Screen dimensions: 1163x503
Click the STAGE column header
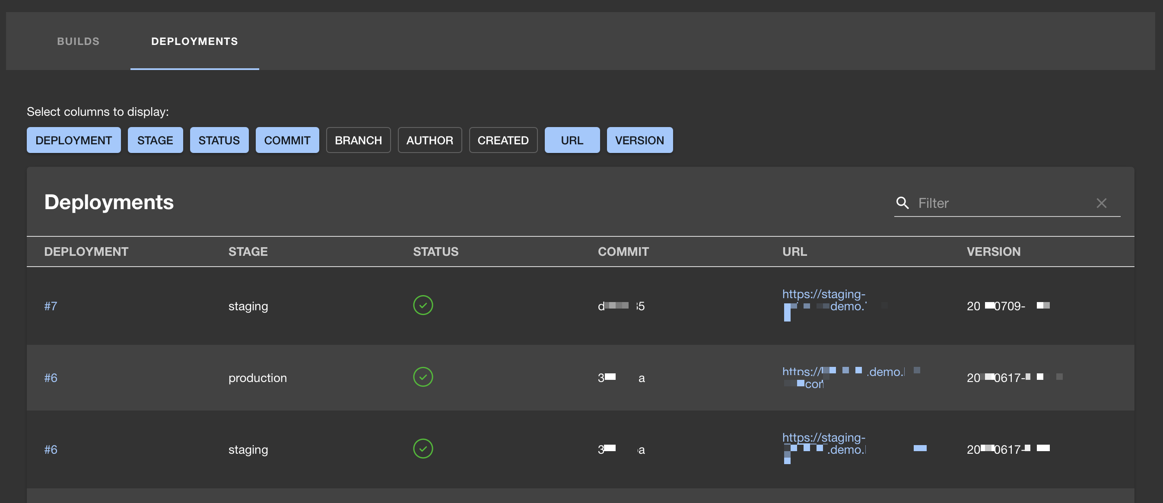pyautogui.click(x=248, y=251)
